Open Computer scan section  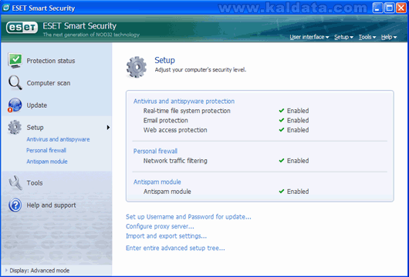49,83
